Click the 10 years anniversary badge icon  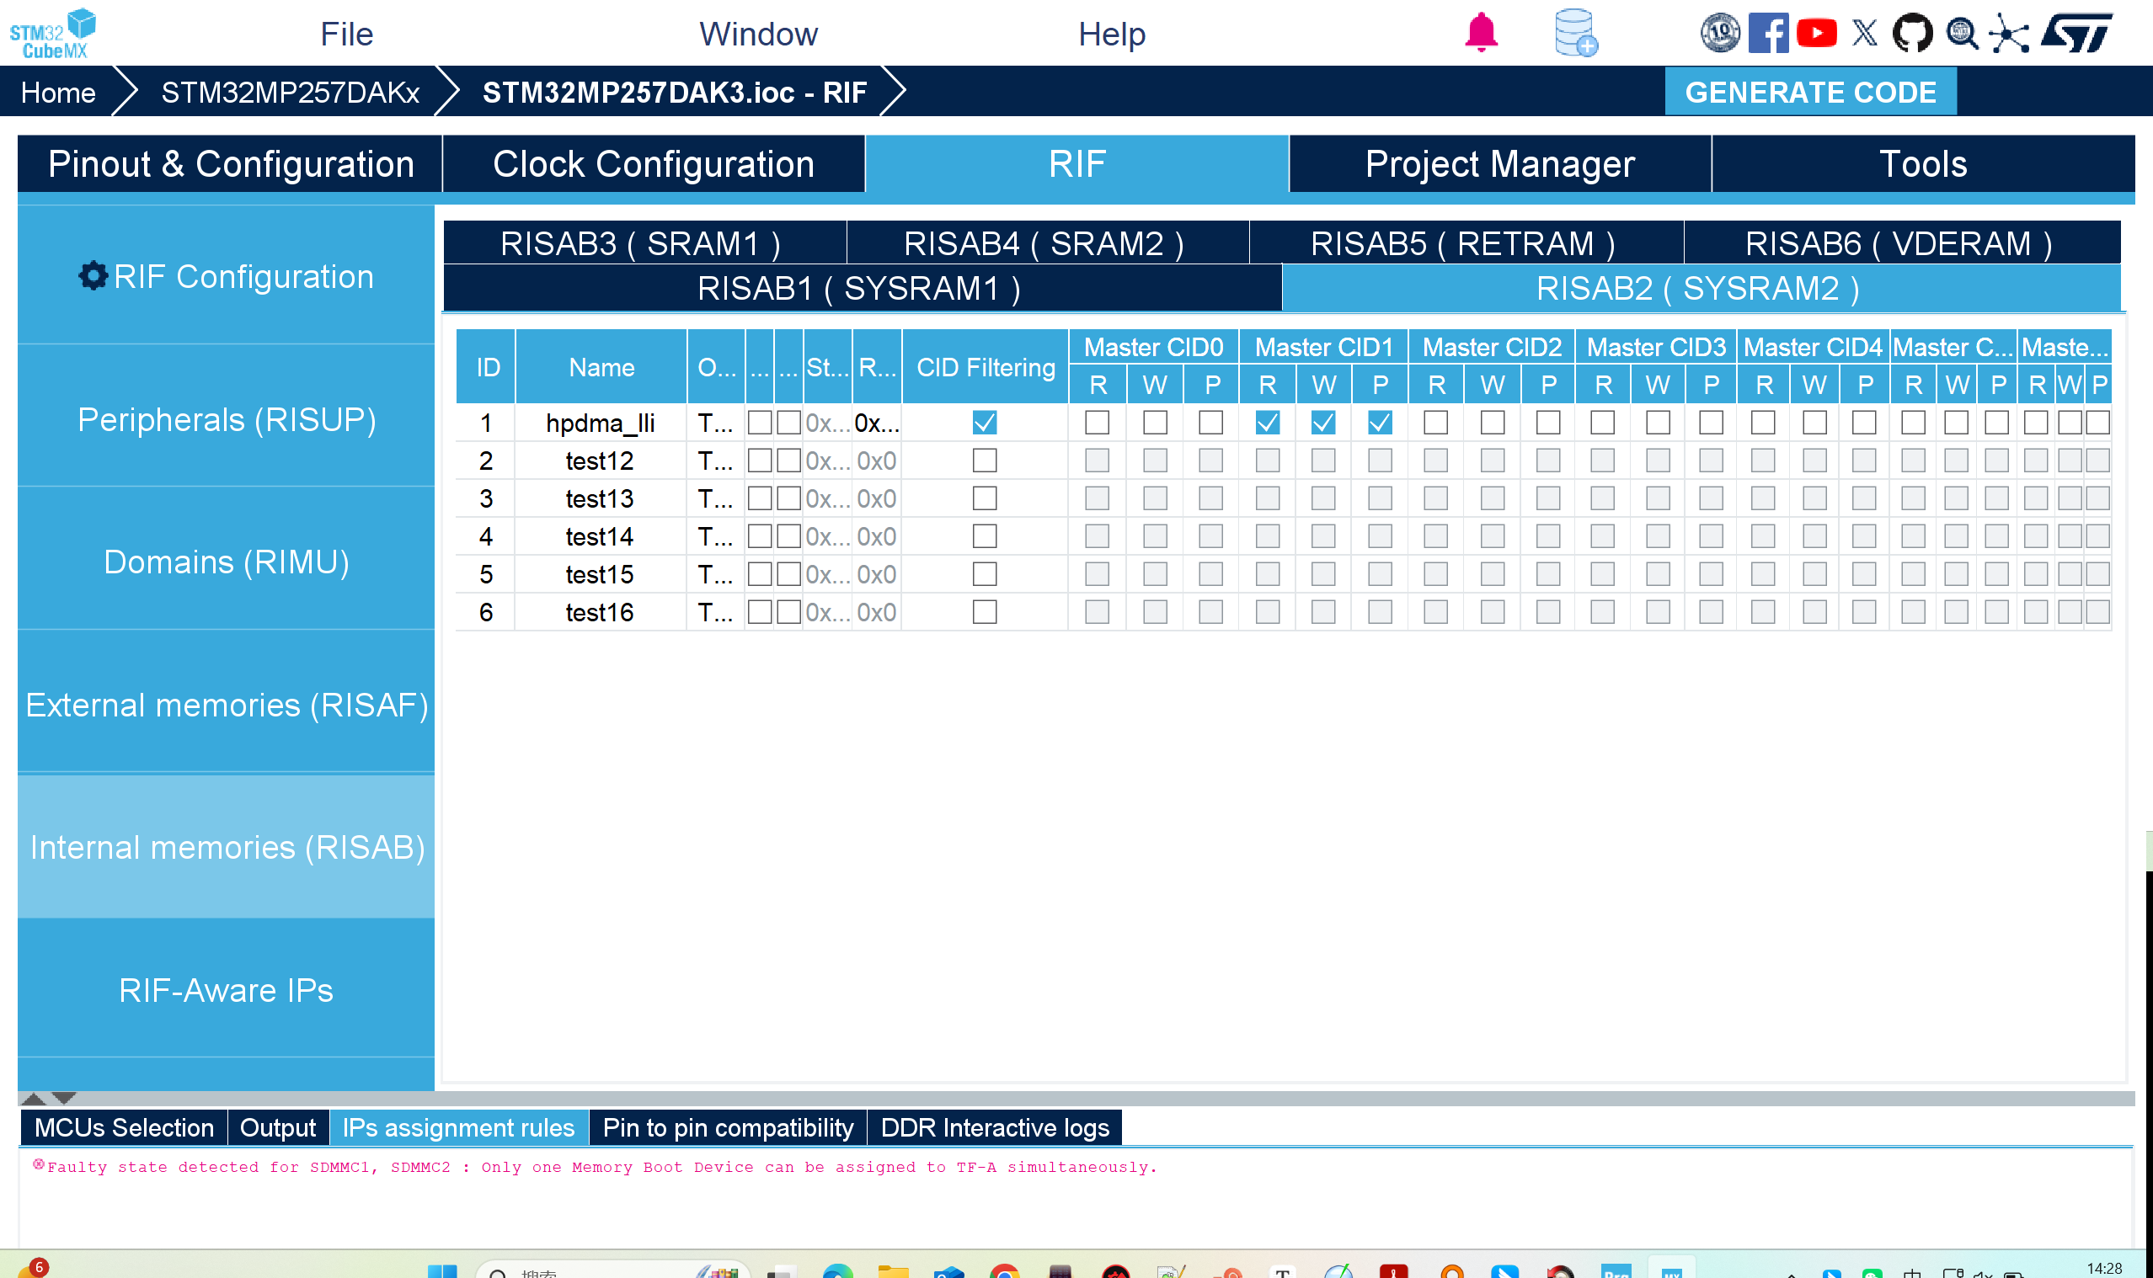1719,33
